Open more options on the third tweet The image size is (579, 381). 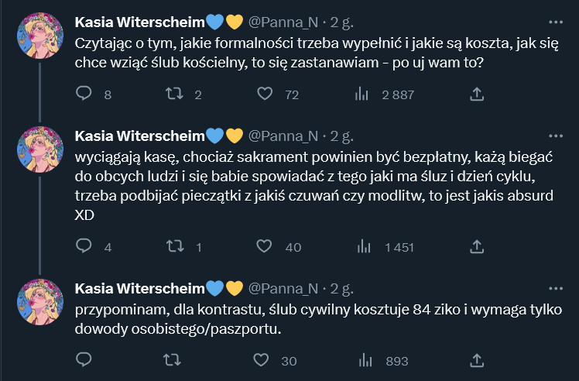[556, 289]
